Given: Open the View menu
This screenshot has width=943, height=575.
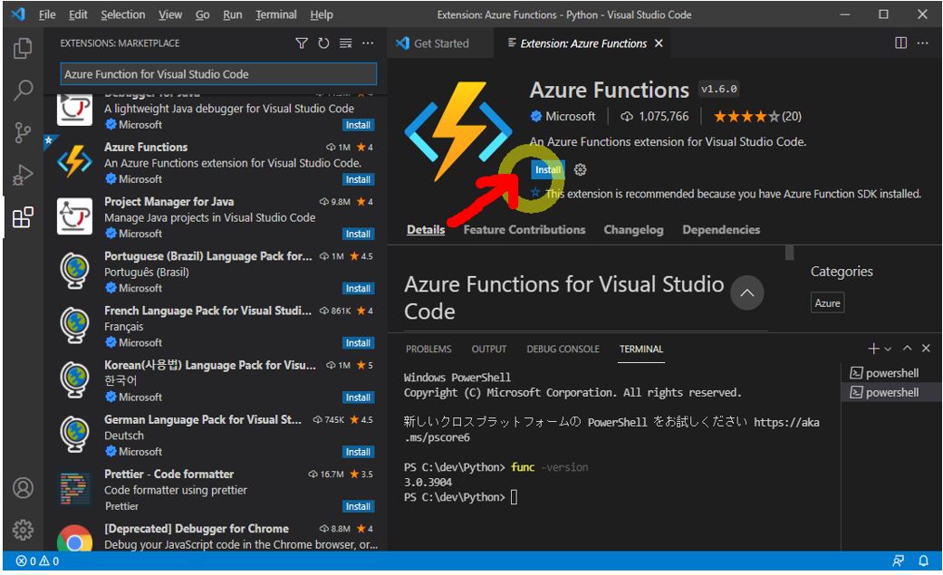Looking at the screenshot, I should point(170,14).
